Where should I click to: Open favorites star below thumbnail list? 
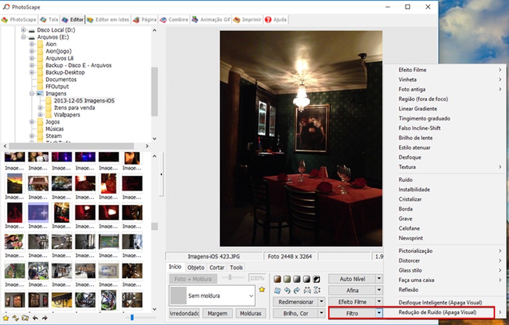(x=6, y=318)
